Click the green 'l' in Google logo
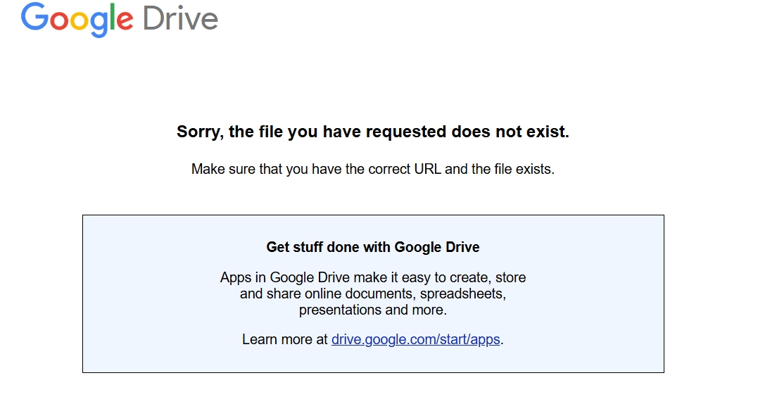The width and height of the screenshot is (777, 404). [113, 17]
